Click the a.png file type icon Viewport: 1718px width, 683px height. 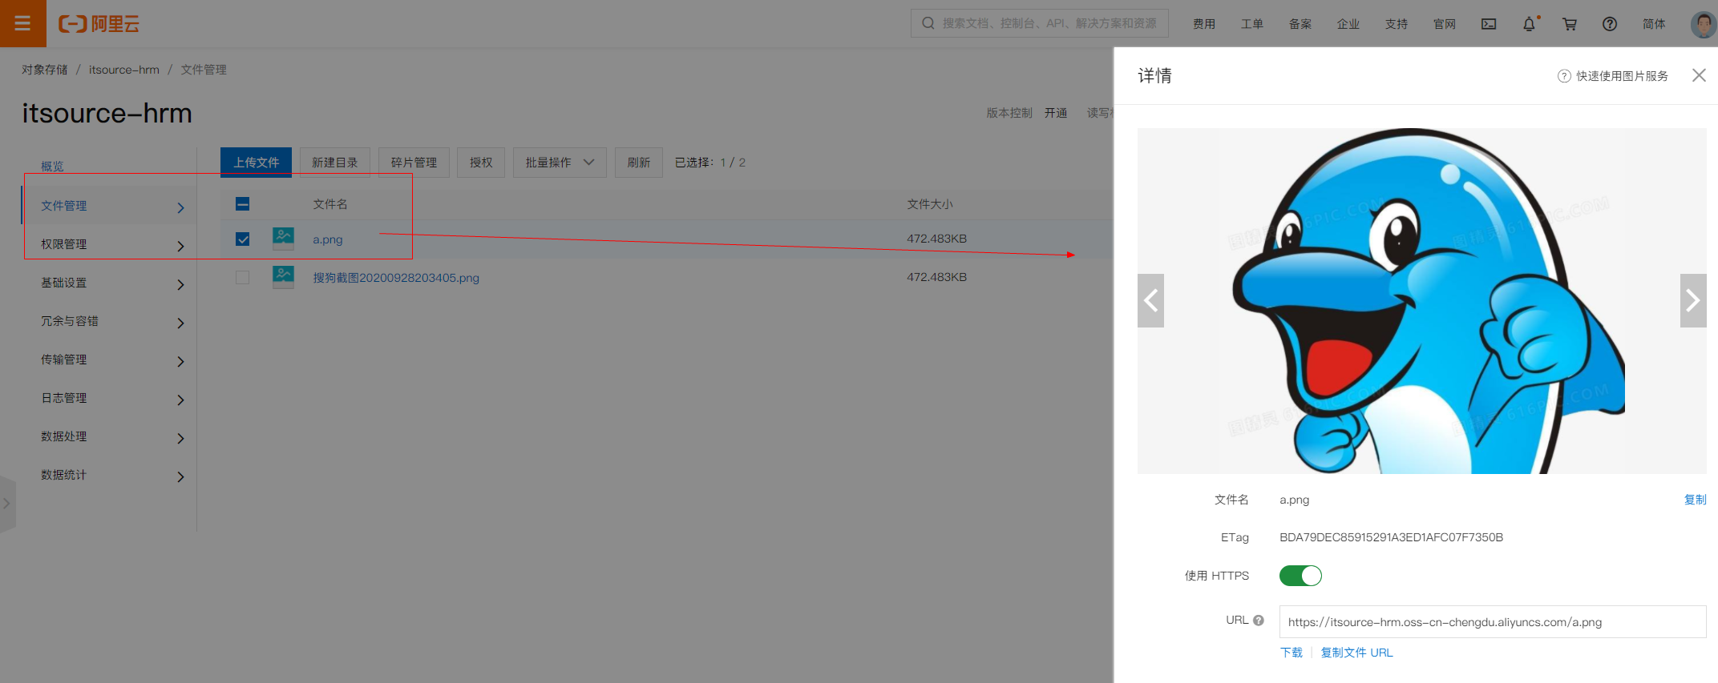click(x=283, y=239)
